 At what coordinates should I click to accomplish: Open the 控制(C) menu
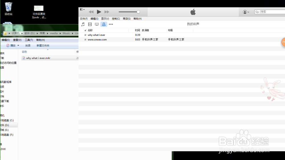click(116, 19)
